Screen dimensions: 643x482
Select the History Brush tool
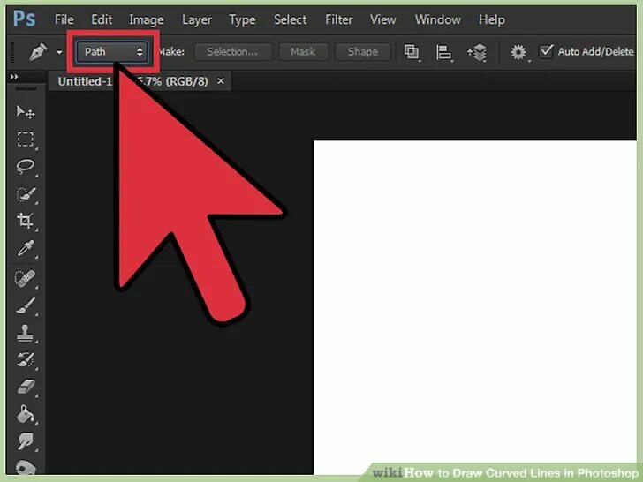(26, 359)
